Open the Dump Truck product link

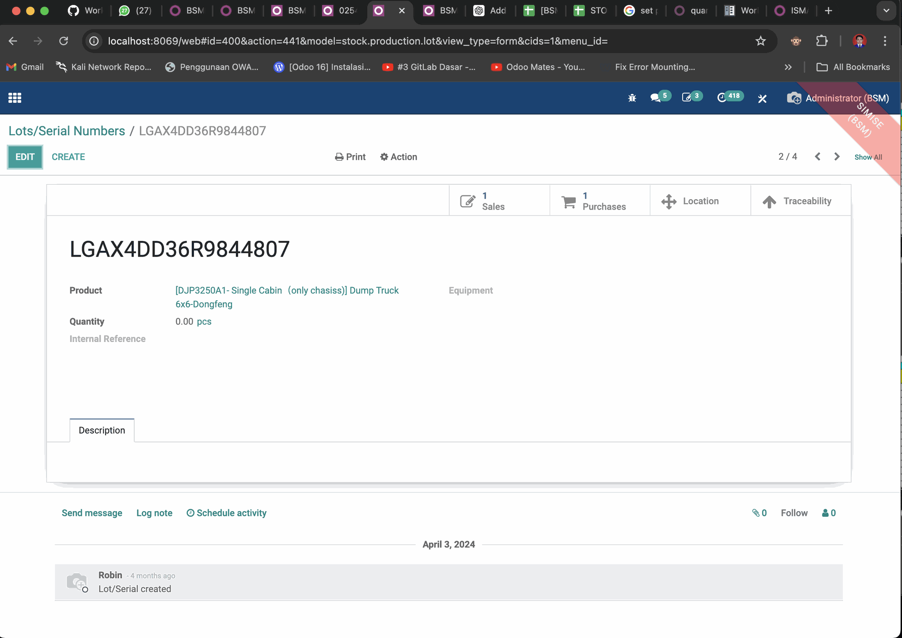[287, 291]
